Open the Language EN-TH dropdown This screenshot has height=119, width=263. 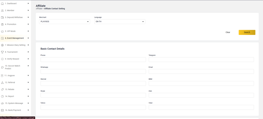[120, 22]
